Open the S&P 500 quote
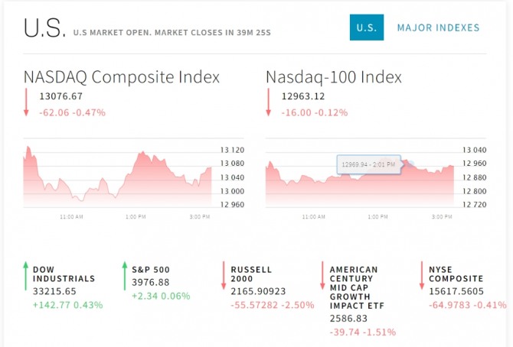This screenshot has height=347, width=513. pyautogui.click(x=151, y=270)
